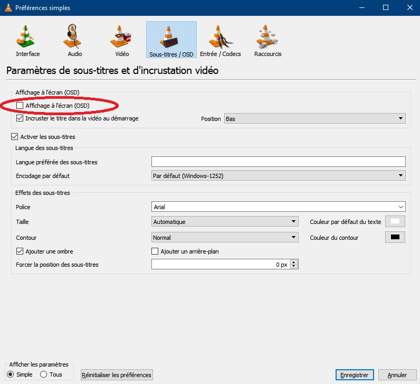Click the Réinitialiser les préférences button
Image resolution: width=420 pixels, height=384 pixels.
117,374
